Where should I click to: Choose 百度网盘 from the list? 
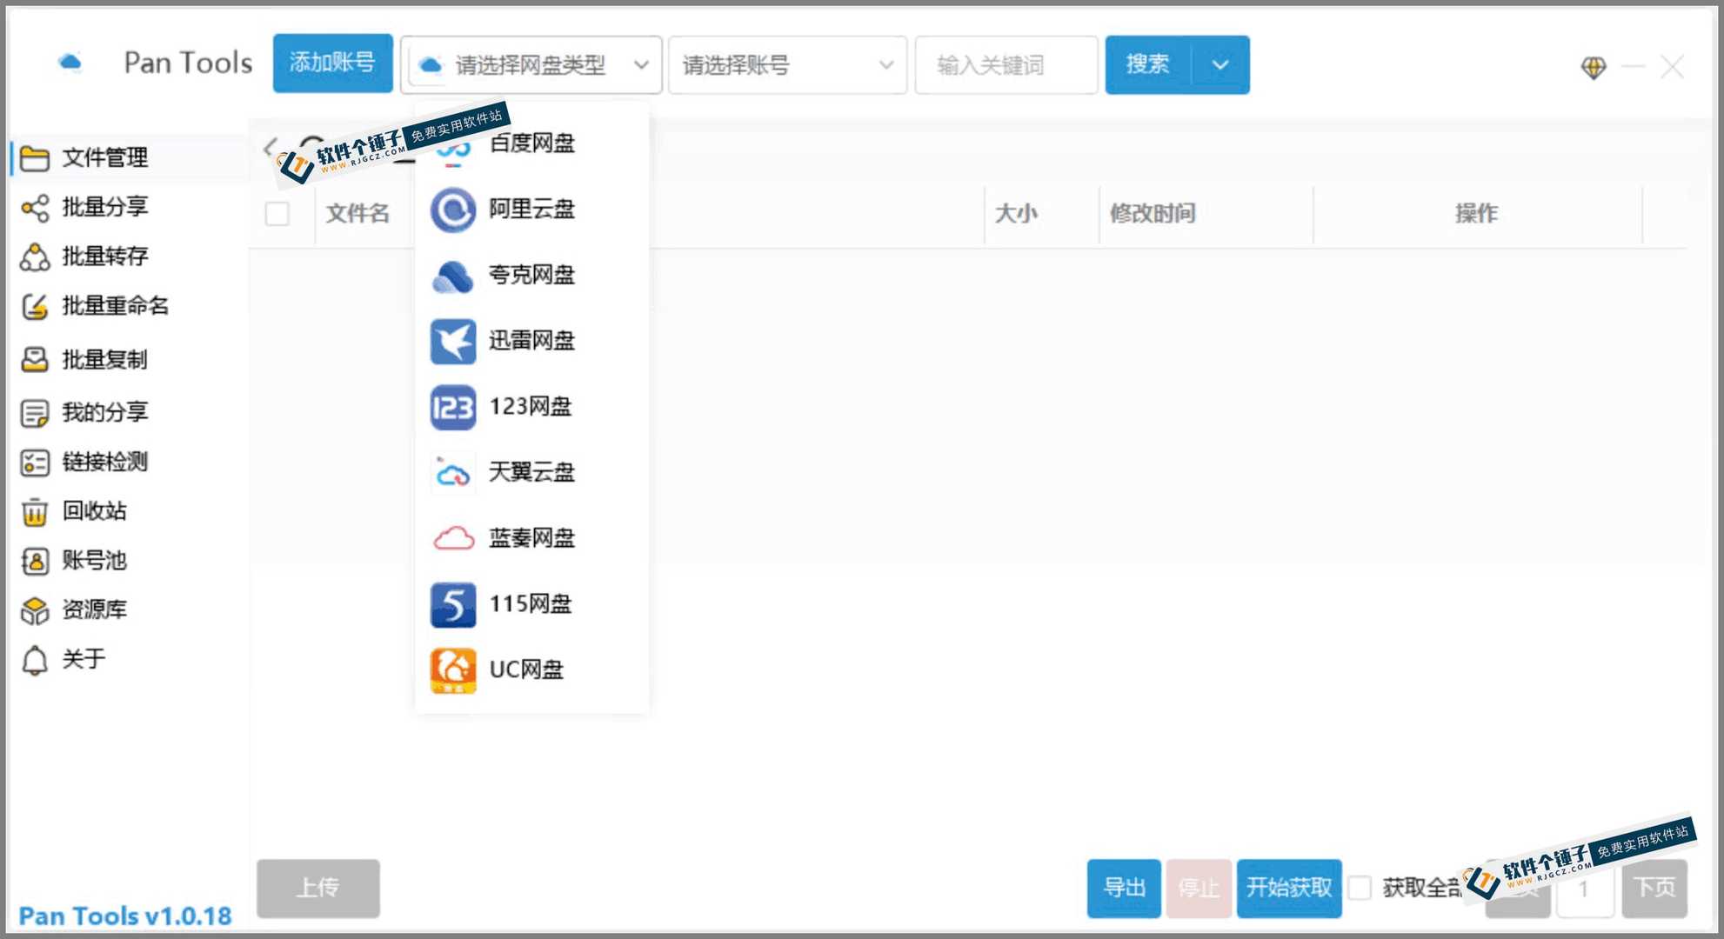(x=532, y=143)
